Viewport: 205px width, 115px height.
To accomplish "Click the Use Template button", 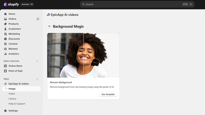I will click(108, 94).
